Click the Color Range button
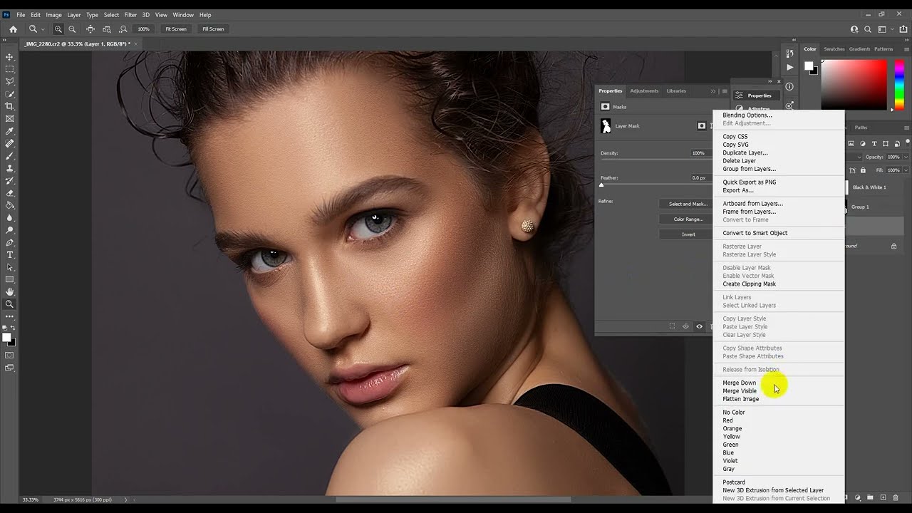Image resolution: width=912 pixels, height=513 pixels. pos(686,219)
